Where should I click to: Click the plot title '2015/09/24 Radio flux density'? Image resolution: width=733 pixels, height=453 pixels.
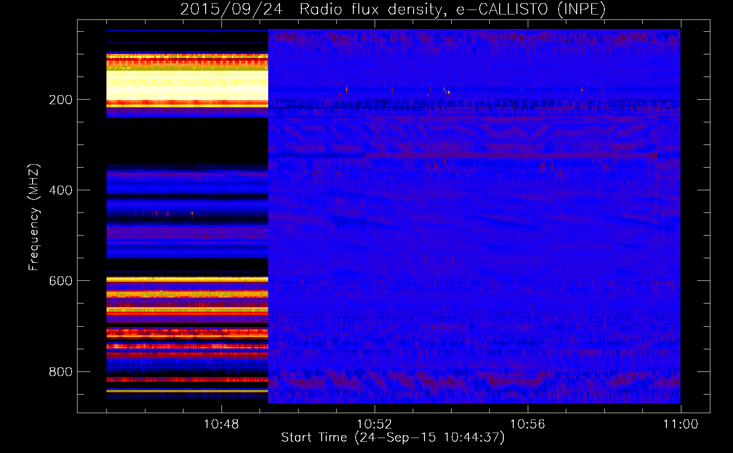(x=393, y=9)
